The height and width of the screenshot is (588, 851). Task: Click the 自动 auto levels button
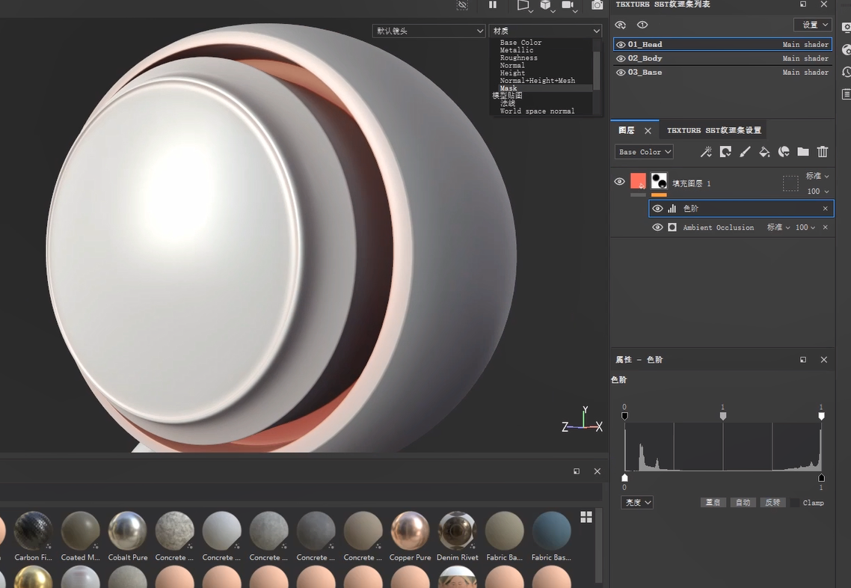coord(743,503)
